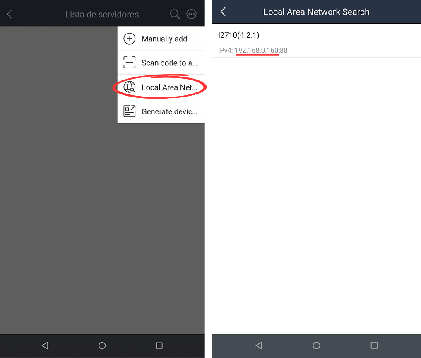Tap the plus icon for Manually add
This screenshot has height=358, width=421.
130,39
